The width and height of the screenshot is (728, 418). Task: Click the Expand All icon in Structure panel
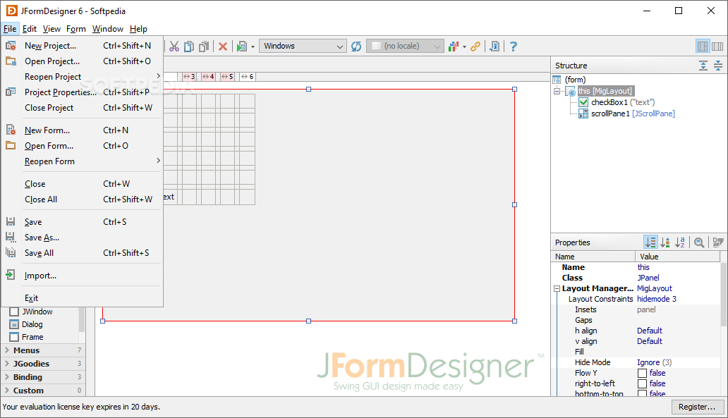[703, 66]
